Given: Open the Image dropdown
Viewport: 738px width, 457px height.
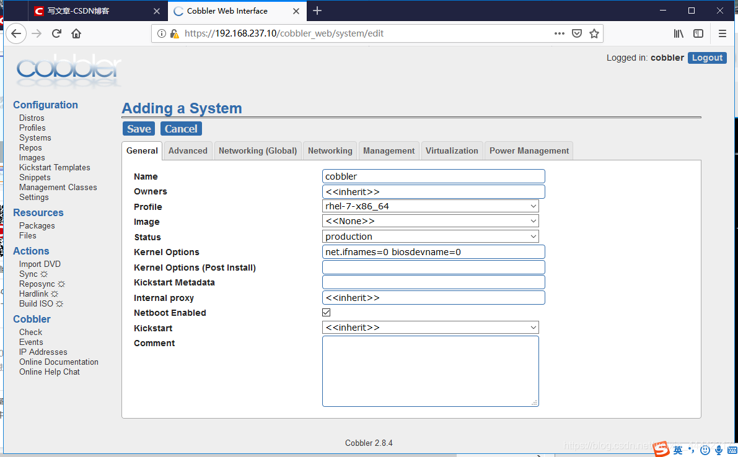Looking at the screenshot, I should click(x=430, y=221).
